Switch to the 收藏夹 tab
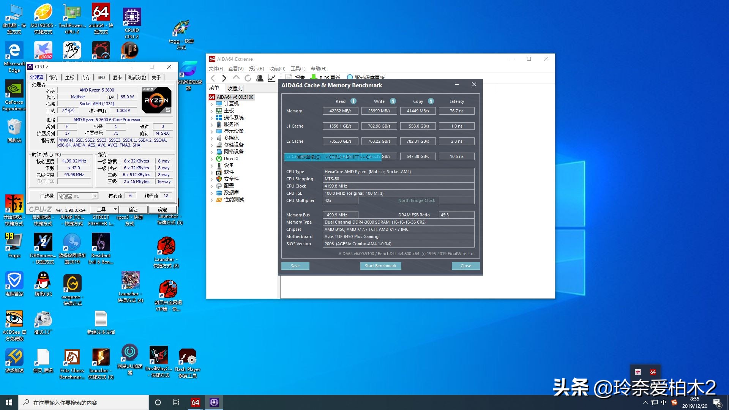Viewport: 729px width, 410px height. [234, 88]
